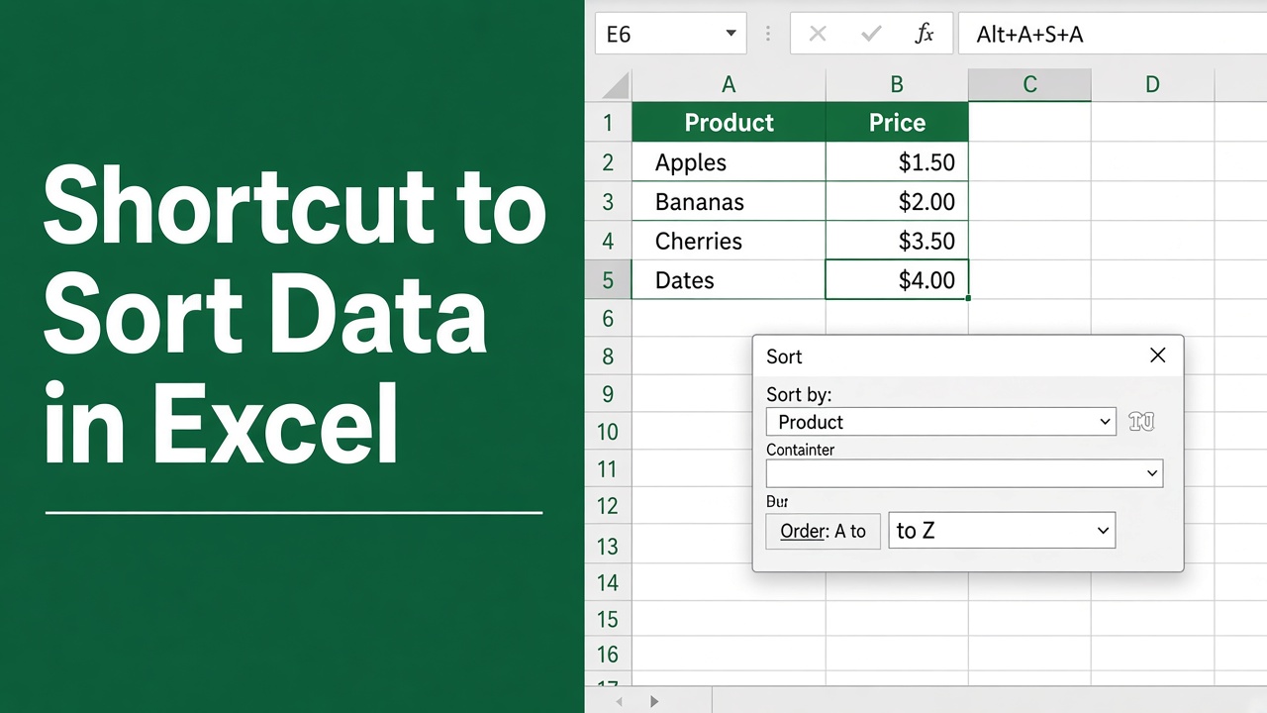Close the Sort dialog
Image resolution: width=1267 pixels, height=713 pixels.
pos(1157,356)
